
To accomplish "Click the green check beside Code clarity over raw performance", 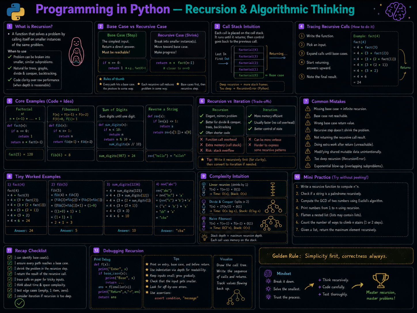I will [x=10, y=80].
